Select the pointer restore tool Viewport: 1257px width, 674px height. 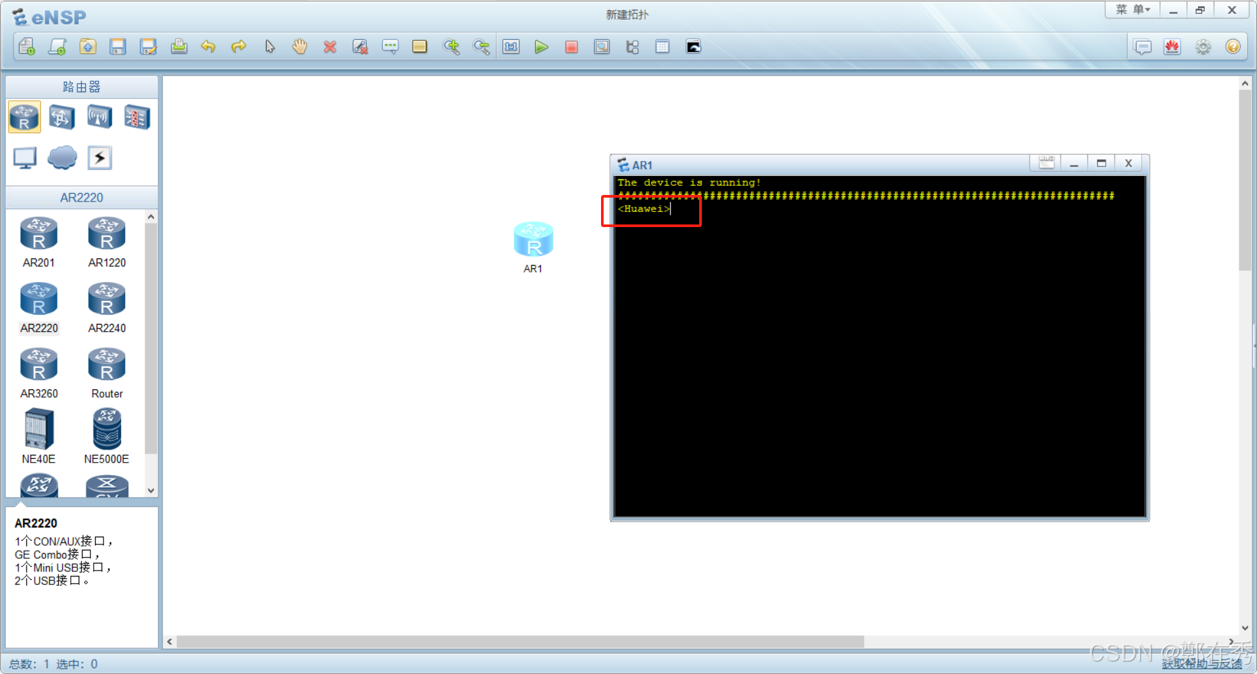(270, 47)
